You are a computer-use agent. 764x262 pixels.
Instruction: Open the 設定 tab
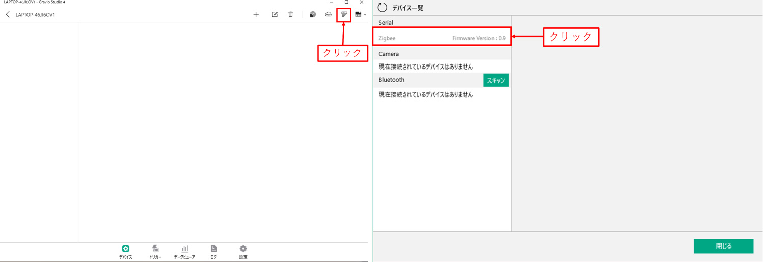[243, 252]
